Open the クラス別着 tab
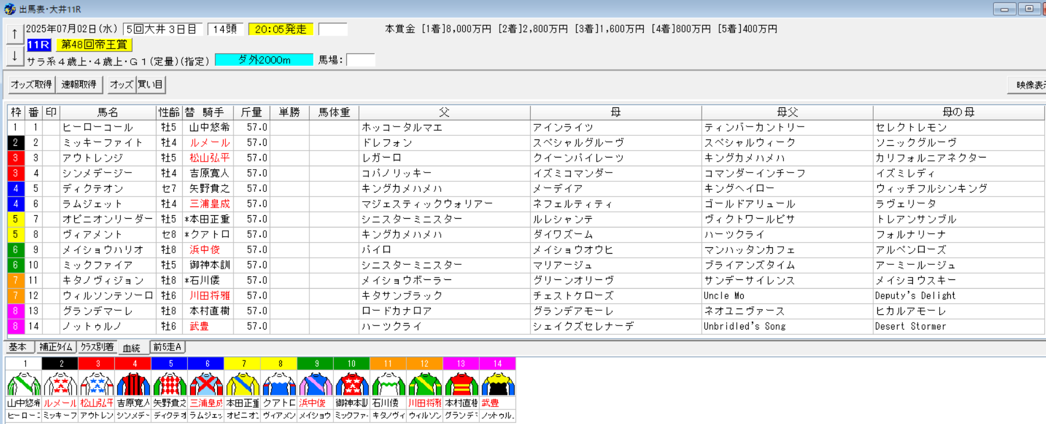Viewport: 1046px width, 424px height. point(97,347)
